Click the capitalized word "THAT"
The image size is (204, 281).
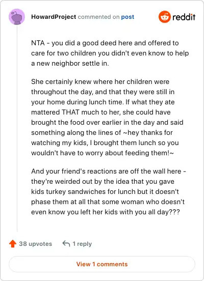(x=70, y=112)
